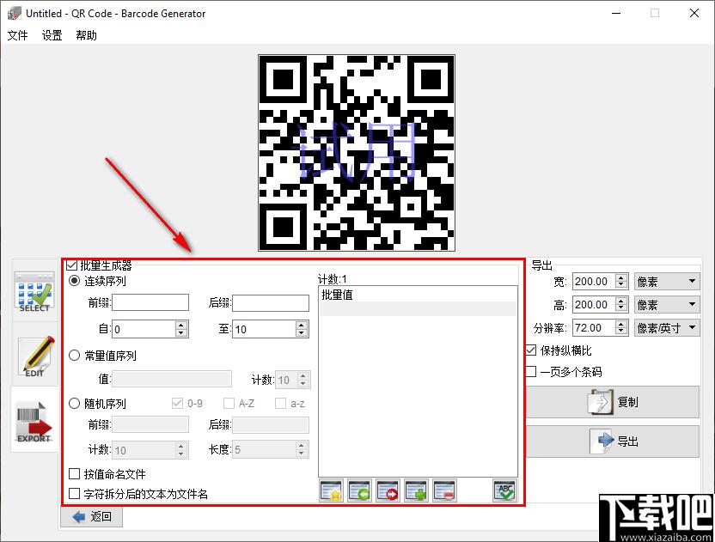Toggle the a-z lowercase checkbox
The width and height of the screenshot is (715, 542).
point(280,404)
